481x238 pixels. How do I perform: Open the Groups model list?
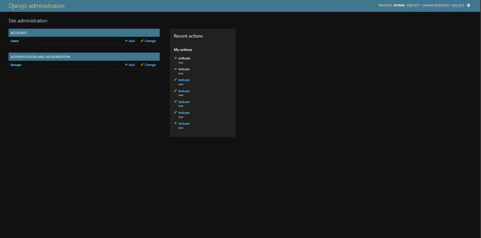[x=16, y=65]
